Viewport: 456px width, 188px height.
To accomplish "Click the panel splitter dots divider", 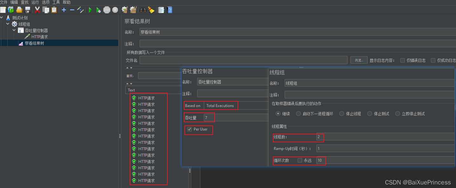I will point(120,136).
